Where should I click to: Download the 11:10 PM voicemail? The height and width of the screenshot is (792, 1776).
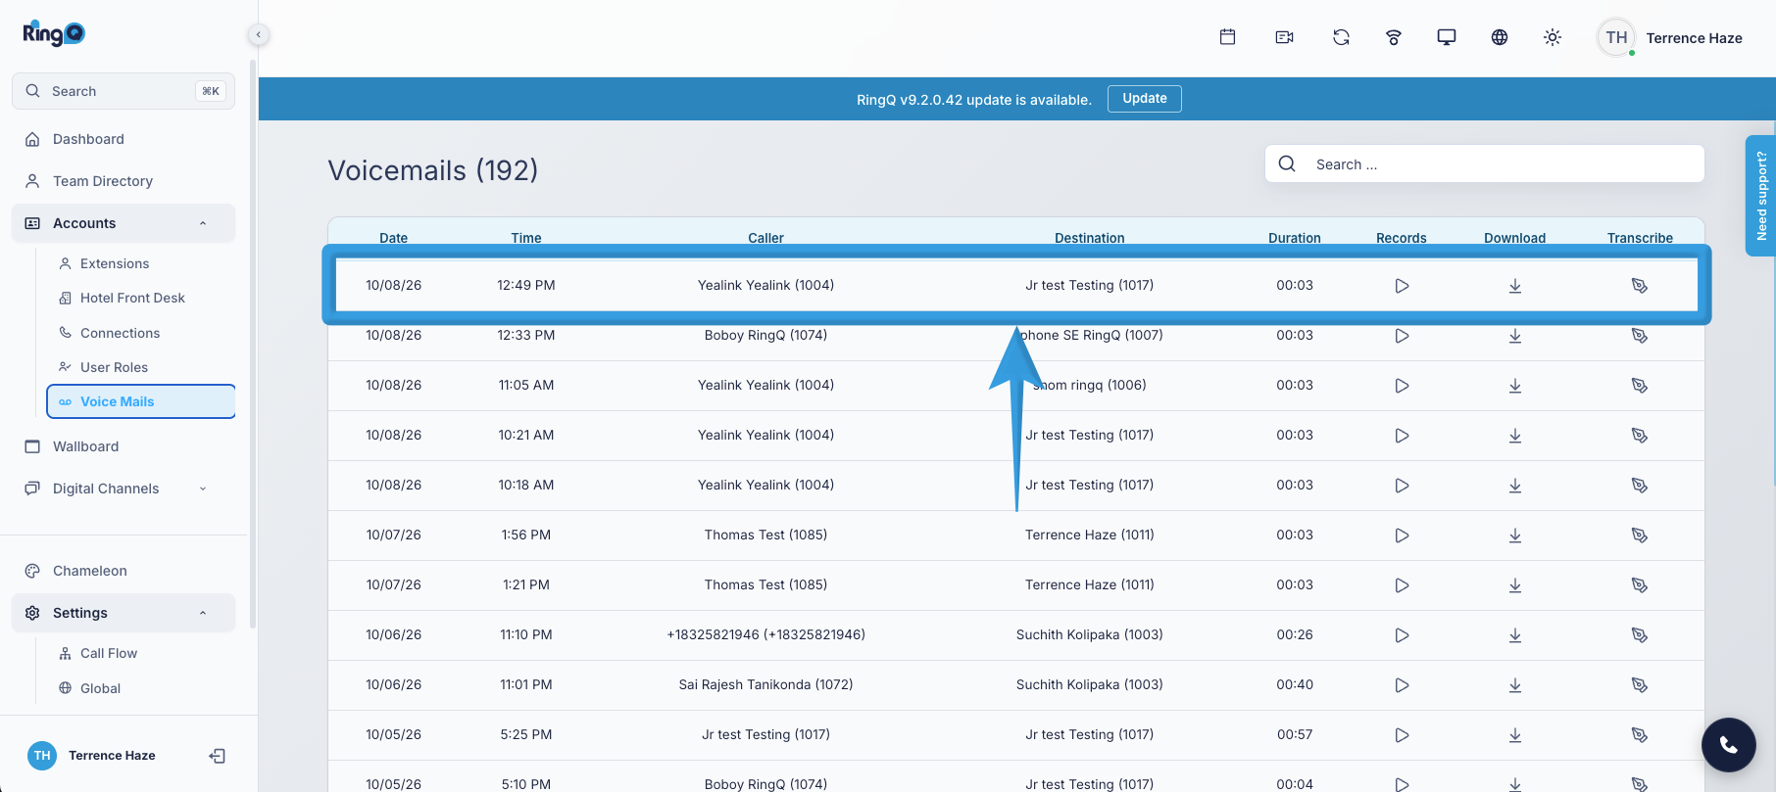(1515, 635)
